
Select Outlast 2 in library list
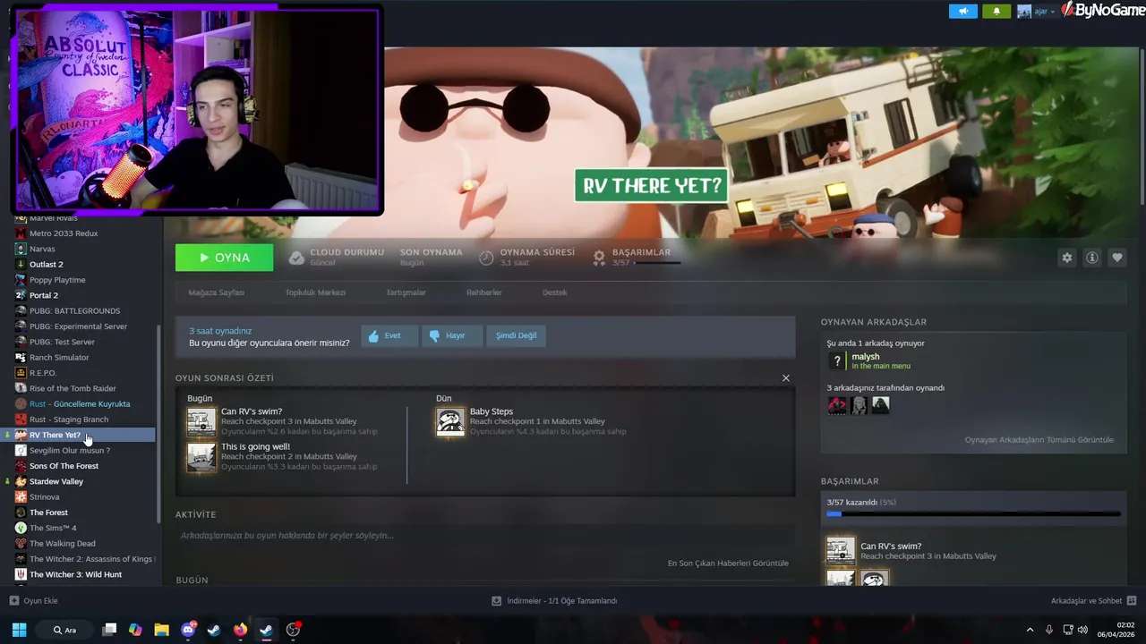pos(47,265)
